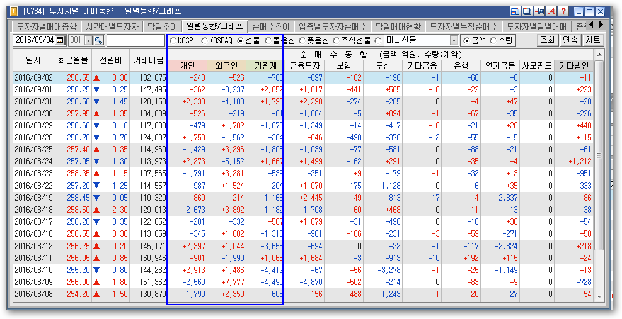
Task: Open the 순매수추이 tab
Action: 271,27
